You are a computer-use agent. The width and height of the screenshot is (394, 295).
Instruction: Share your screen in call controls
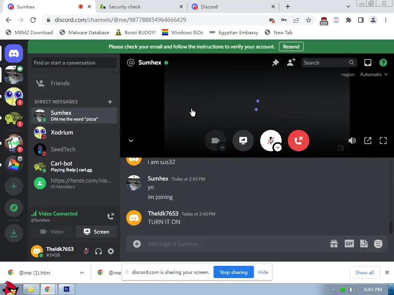coord(243,141)
